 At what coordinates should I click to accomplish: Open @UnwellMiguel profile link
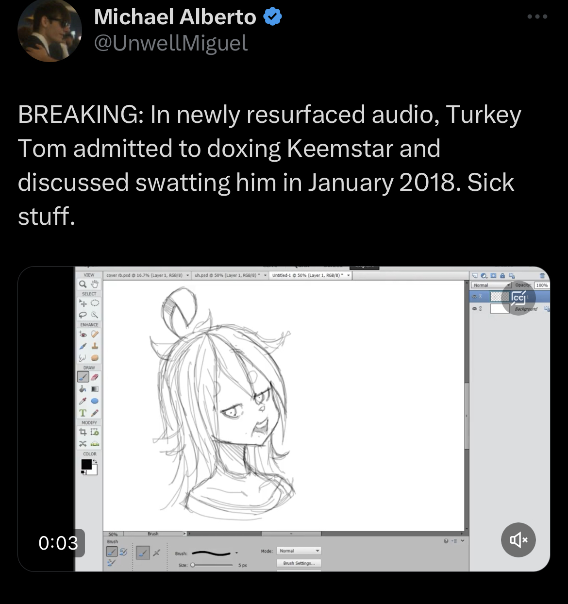point(171,43)
